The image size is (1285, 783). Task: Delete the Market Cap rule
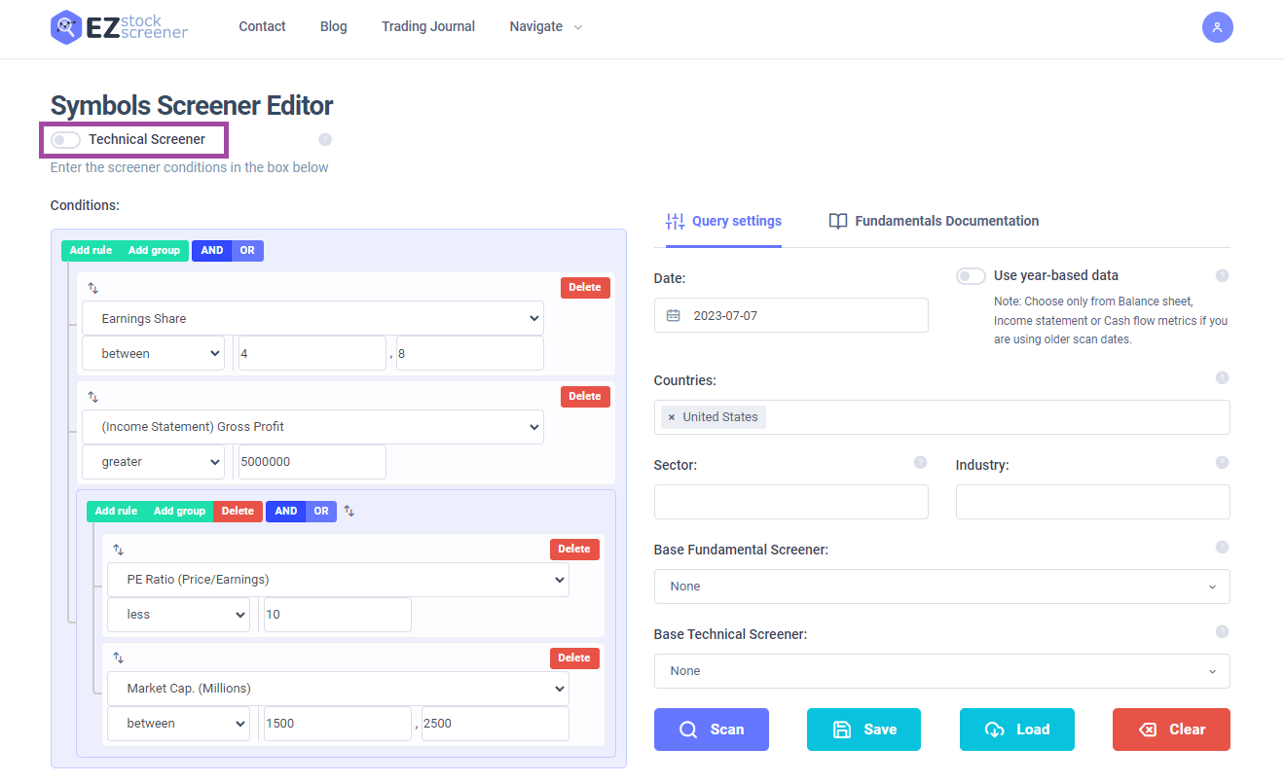pyautogui.click(x=574, y=658)
